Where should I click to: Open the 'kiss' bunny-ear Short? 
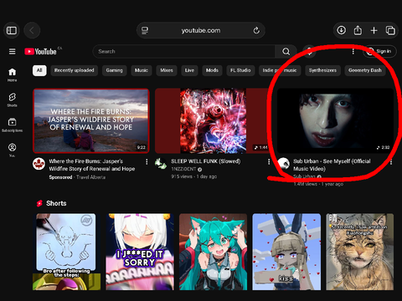286,252
